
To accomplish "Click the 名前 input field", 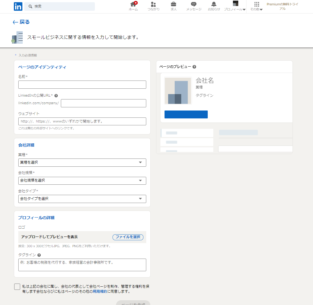I will pyautogui.click(x=82, y=85).
